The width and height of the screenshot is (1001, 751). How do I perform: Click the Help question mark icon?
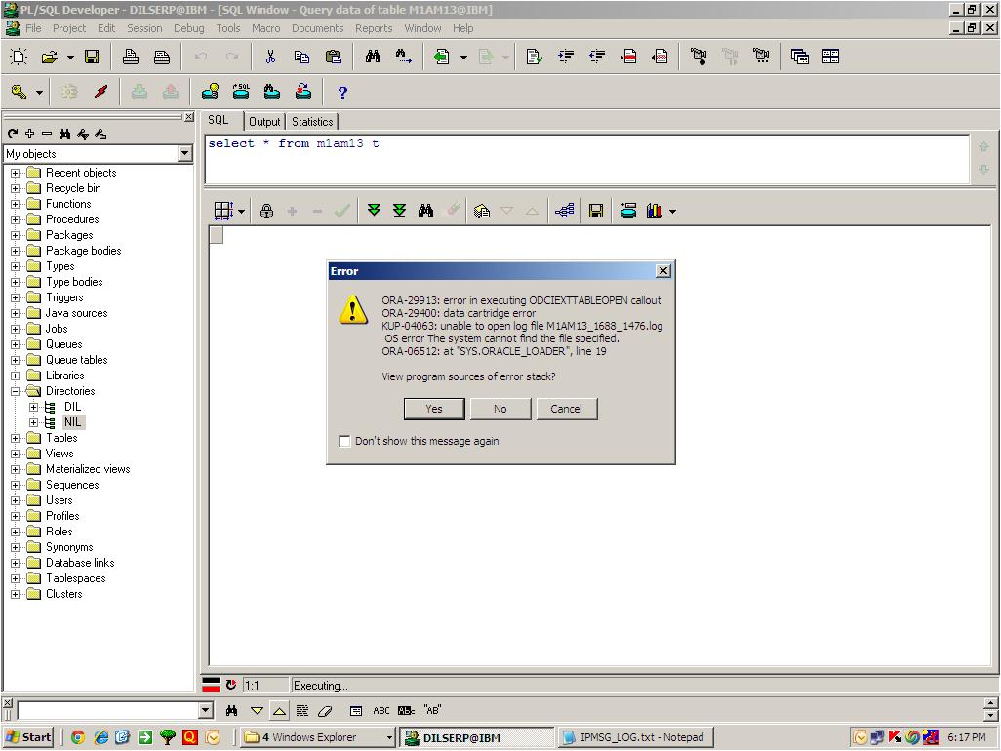(x=342, y=93)
